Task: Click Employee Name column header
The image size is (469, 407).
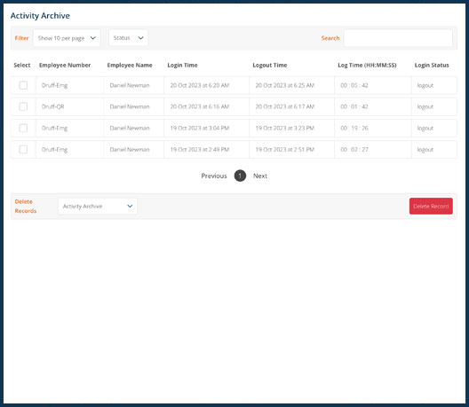Action: point(130,65)
